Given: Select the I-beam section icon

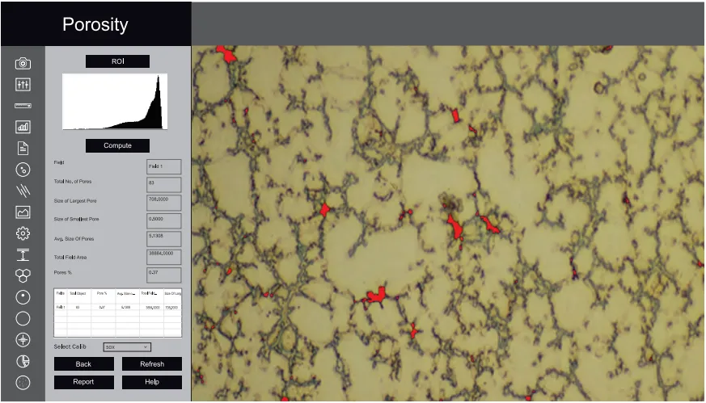Looking at the screenshot, I should click(x=23, y=254).
